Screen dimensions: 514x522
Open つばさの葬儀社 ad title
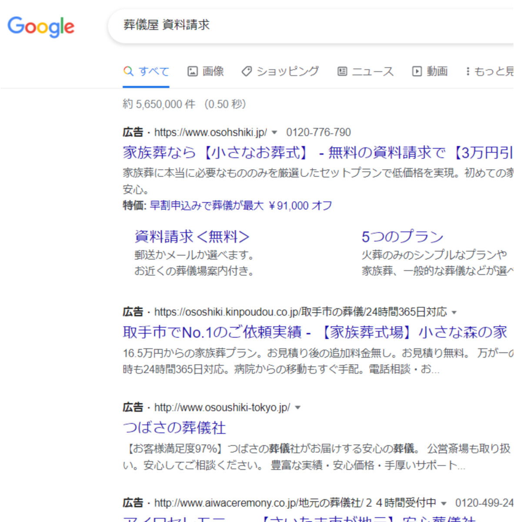coord(174,428)
